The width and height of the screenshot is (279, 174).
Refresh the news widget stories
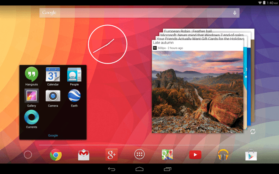pyautogui.click(x=253, y=131)
